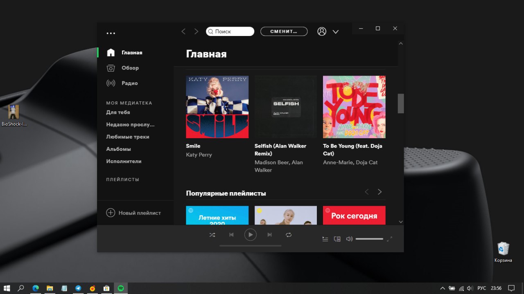Click the scrollbar up arrow

pos(401,43)
